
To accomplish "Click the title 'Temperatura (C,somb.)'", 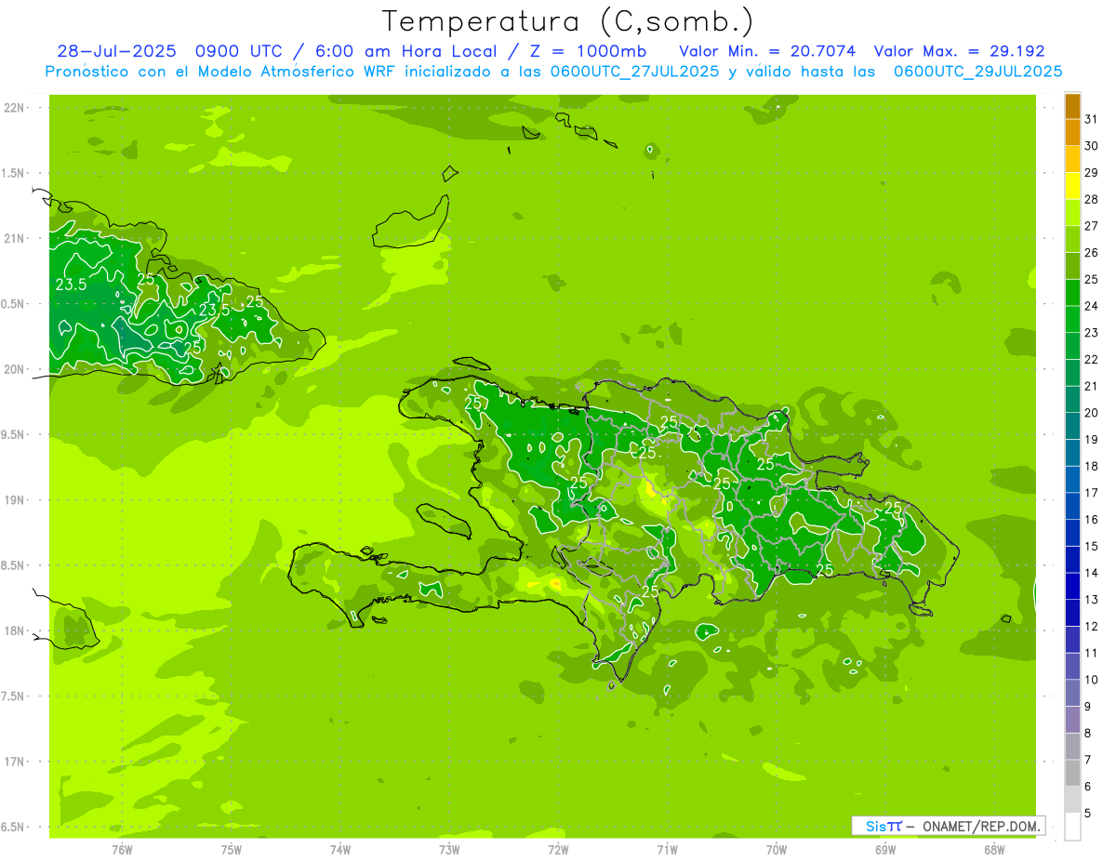I will (567, 22).
